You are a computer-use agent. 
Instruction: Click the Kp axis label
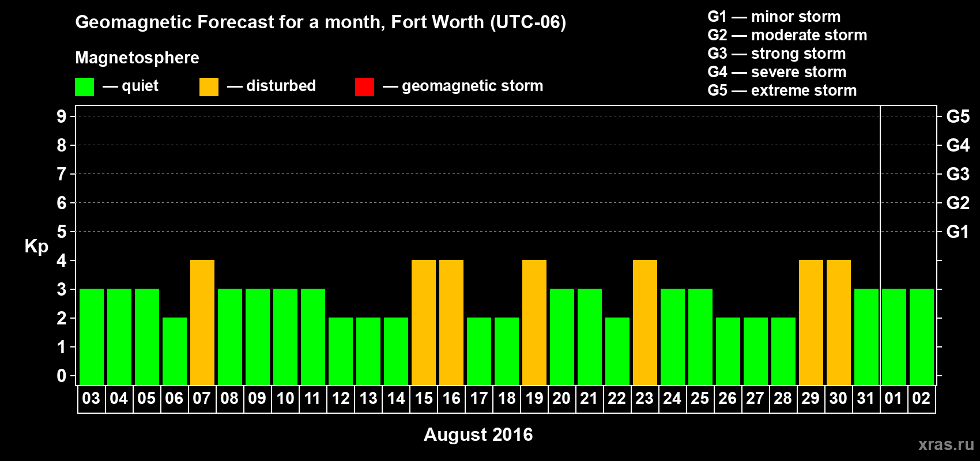point(36,247)
